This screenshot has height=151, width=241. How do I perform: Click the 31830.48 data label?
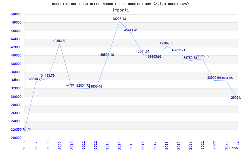(x=95, y=86)
